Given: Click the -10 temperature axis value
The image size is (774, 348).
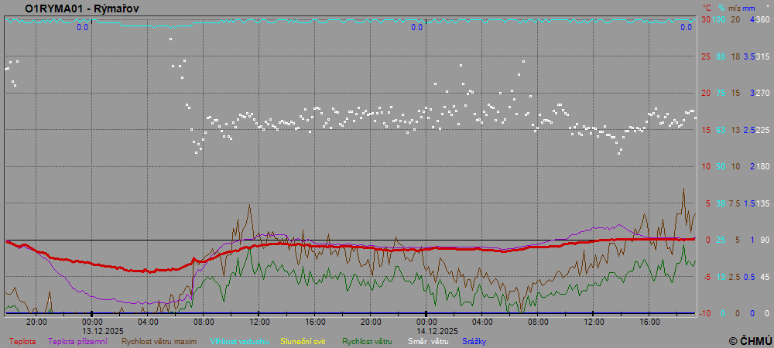Looking at the screenshot, I should 705,313.
